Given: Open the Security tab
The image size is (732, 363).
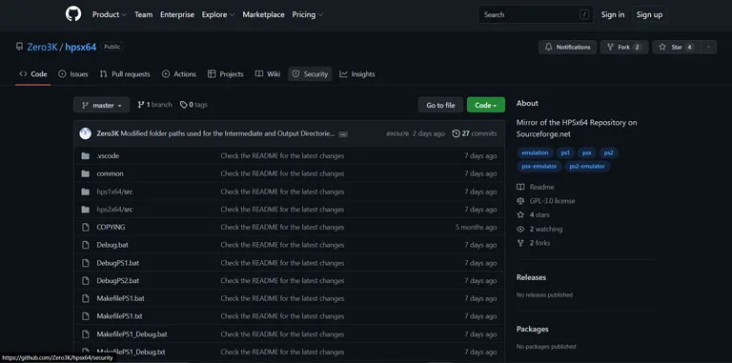Looking at the screenshot, I should (310, 73).
